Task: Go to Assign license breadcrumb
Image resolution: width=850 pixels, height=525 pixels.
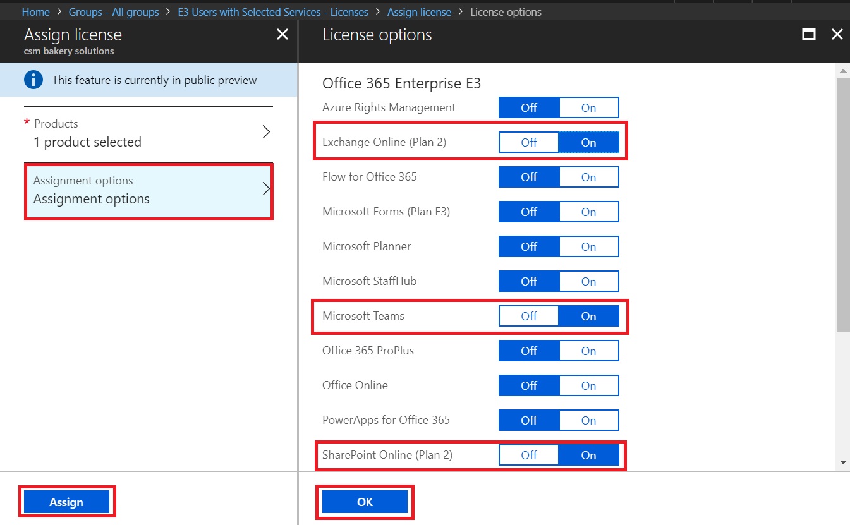Action: point(419,12)
